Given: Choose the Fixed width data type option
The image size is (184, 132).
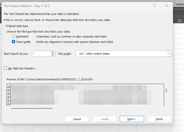Looking at the screenshot, I should [14, 42].
